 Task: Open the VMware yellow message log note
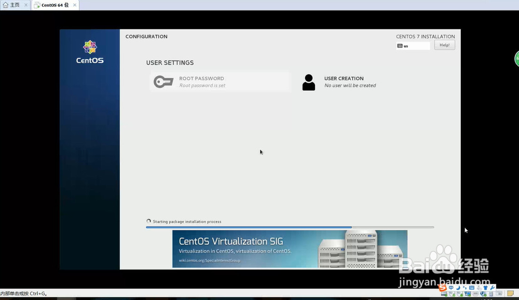[x=510, y=293]
